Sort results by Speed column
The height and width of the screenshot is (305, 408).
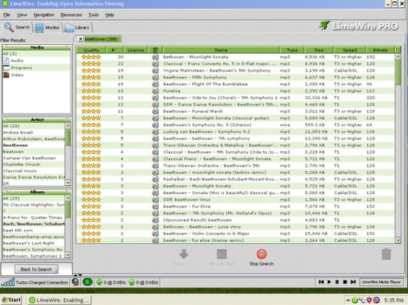(350, 50)
